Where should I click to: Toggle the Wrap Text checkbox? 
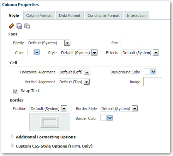(16, 91)
